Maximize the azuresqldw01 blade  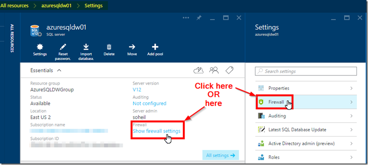[226, 18]
